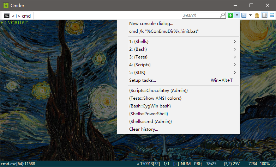Toggle the lock console padlock icon
Image resolution: width=276 pixels, height=167 pixels.
tap(257, 15)
